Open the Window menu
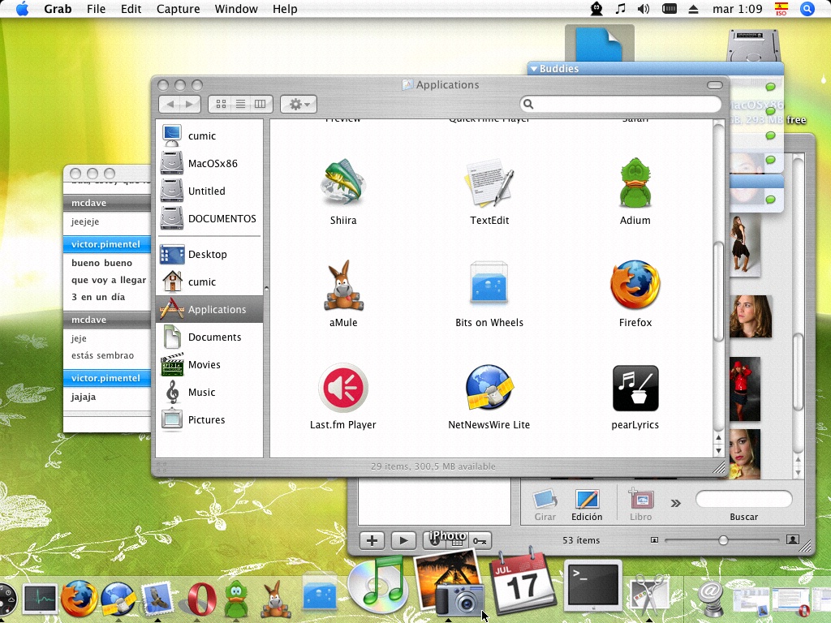This screenshot has height=623, width=831. point(236,9)
